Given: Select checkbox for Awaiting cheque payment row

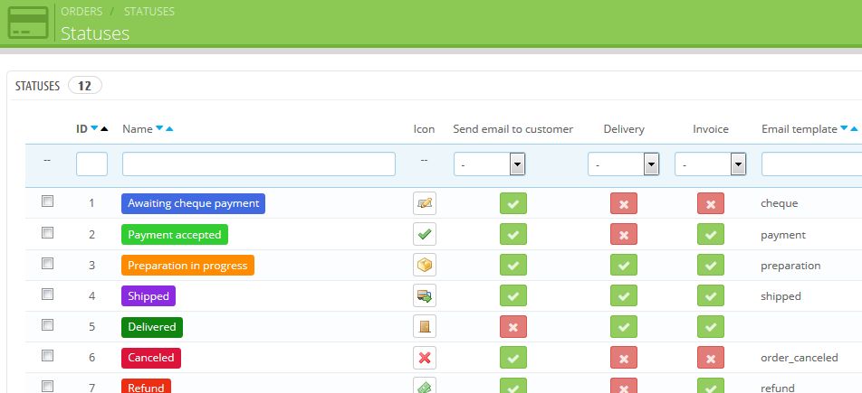Looking at the screenshot, I should pos(48,201).
